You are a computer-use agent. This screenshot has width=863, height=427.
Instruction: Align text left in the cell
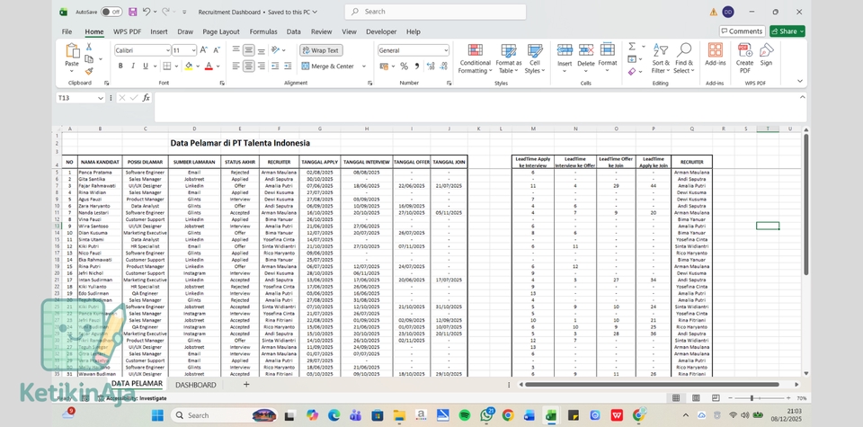[236, 66]
